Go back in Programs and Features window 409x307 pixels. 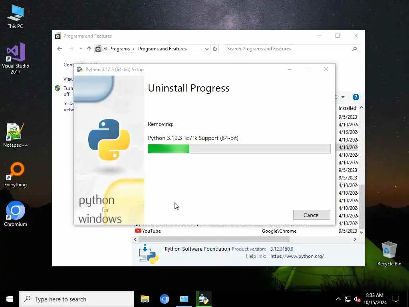60,48
